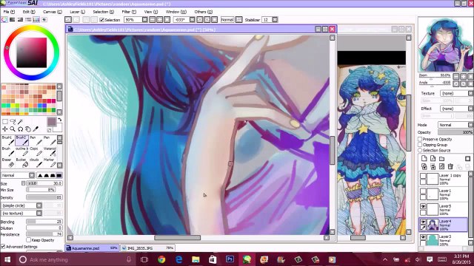The width and height of the screenshot is (474, 266).
Task: Toggle the RGB slider panel icon
Action: [12, 20]
